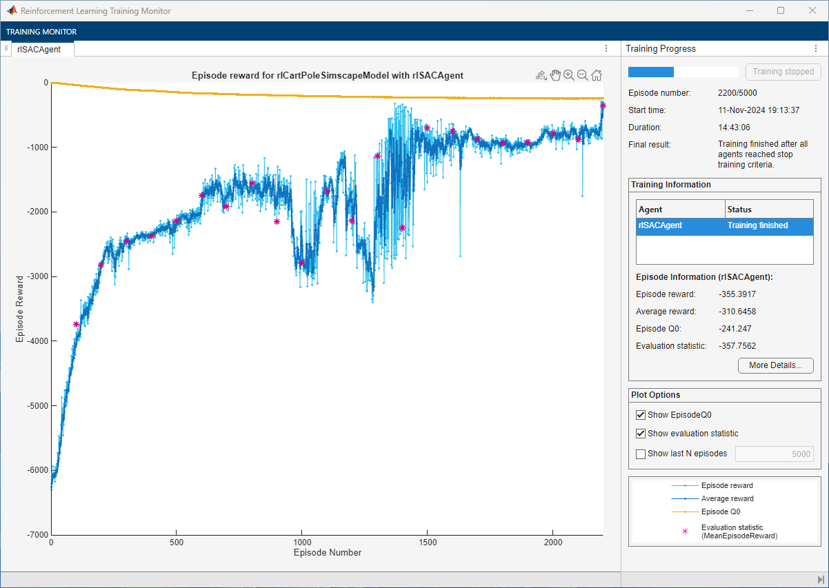Click the brush/data selection tool icon
829x588 pixels.
(541, 76)
